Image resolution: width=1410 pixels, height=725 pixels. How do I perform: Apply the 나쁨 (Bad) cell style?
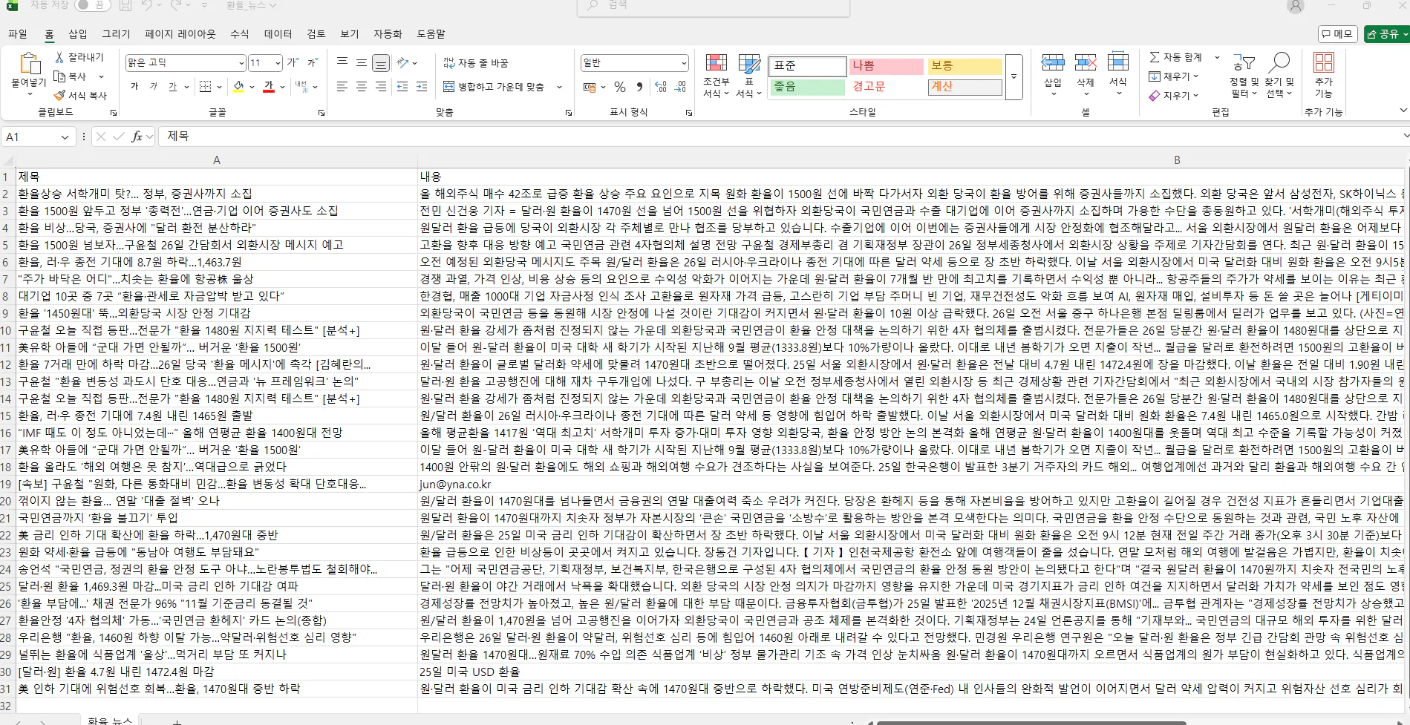(x=886, y=66)
